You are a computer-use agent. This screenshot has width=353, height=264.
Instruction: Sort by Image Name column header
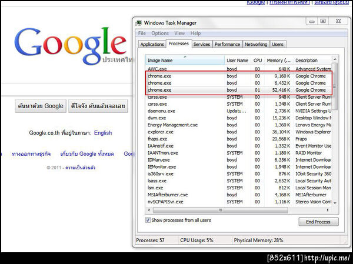tap(185, 61)
